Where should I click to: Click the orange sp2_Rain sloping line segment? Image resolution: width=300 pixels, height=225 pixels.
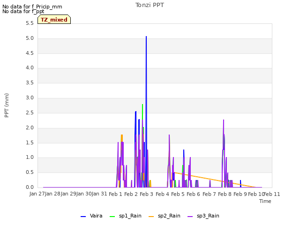(214, 180)
